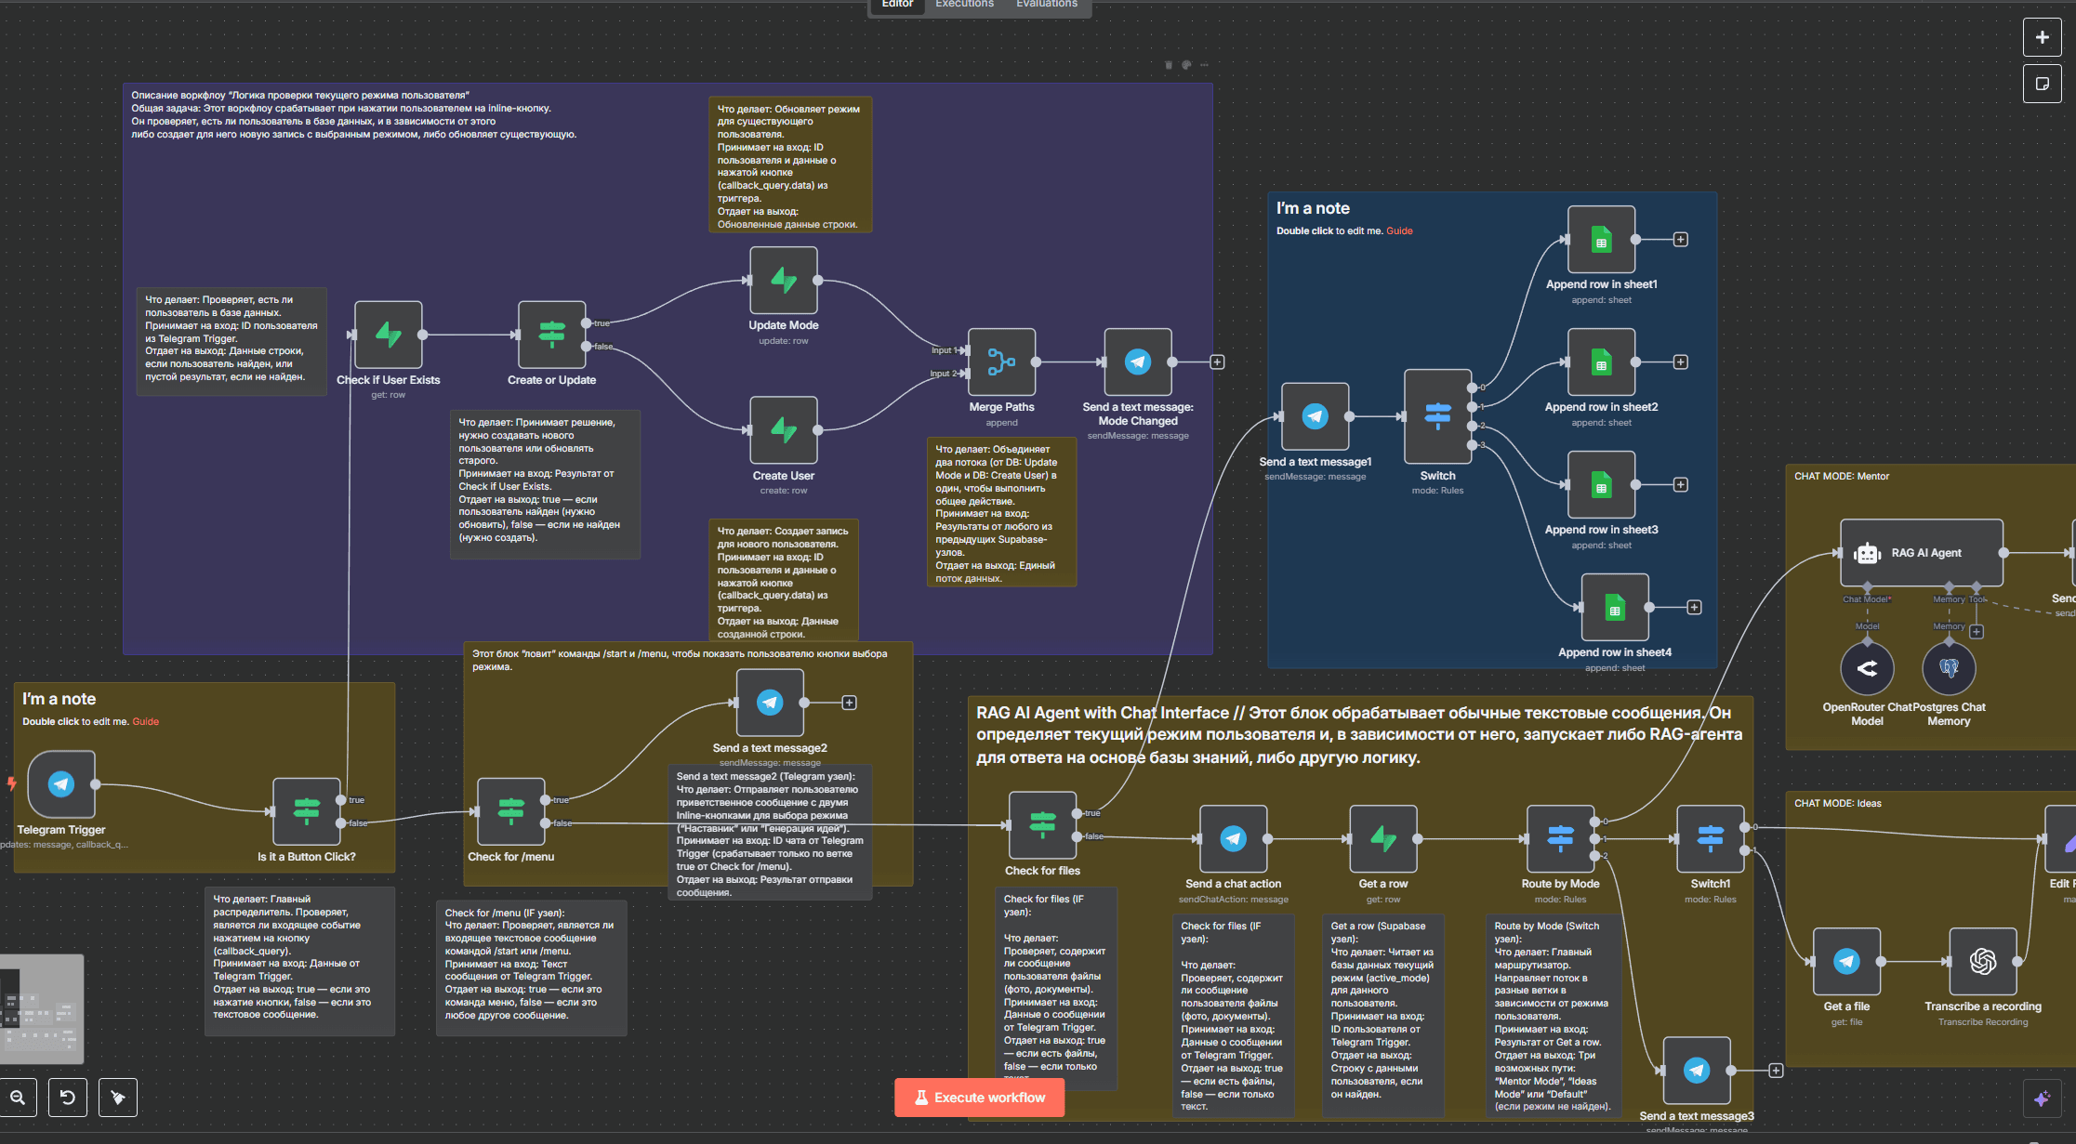
Task: Click the tidy up broom icon
Action: [118, 1098]
